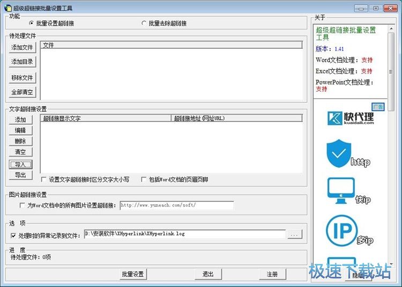This screenshot has height=287, width=402.
Task: Click the 广告 badge on the ad
Action: pyautogui.click(x=378, y=106)
